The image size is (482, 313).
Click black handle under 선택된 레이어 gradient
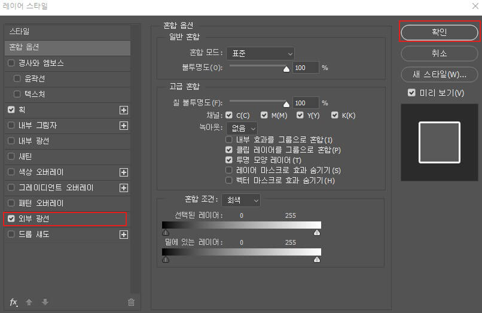coord(166,232)
